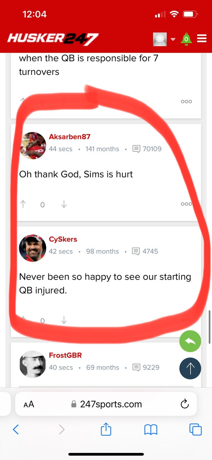Expand the profile avatar dropdown arrow
This screenshot has width=212, height=460.
(173, 39)
